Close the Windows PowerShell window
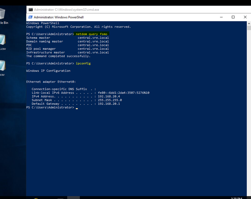The image size is (251, 199). (x=245, y=17)
